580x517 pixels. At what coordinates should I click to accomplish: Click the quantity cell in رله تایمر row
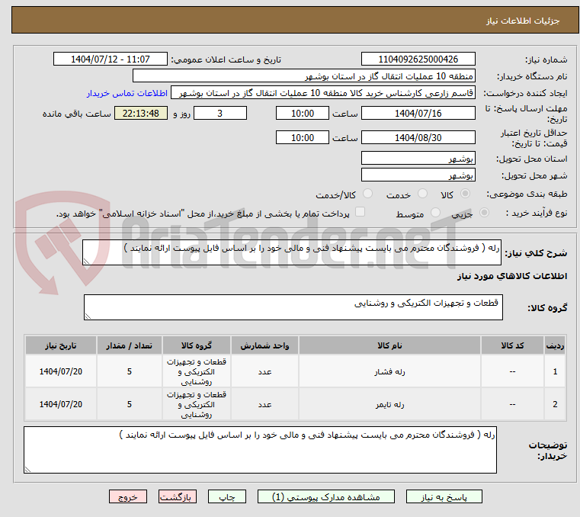click(x=129, y=404)
